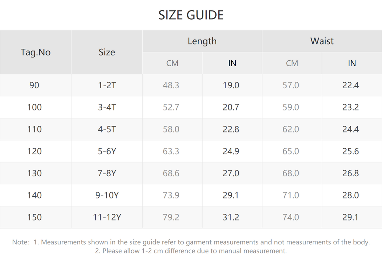Select tag number 120 cell
The height and width of the screenshot is (265, 382).
[x=35, y=151]
